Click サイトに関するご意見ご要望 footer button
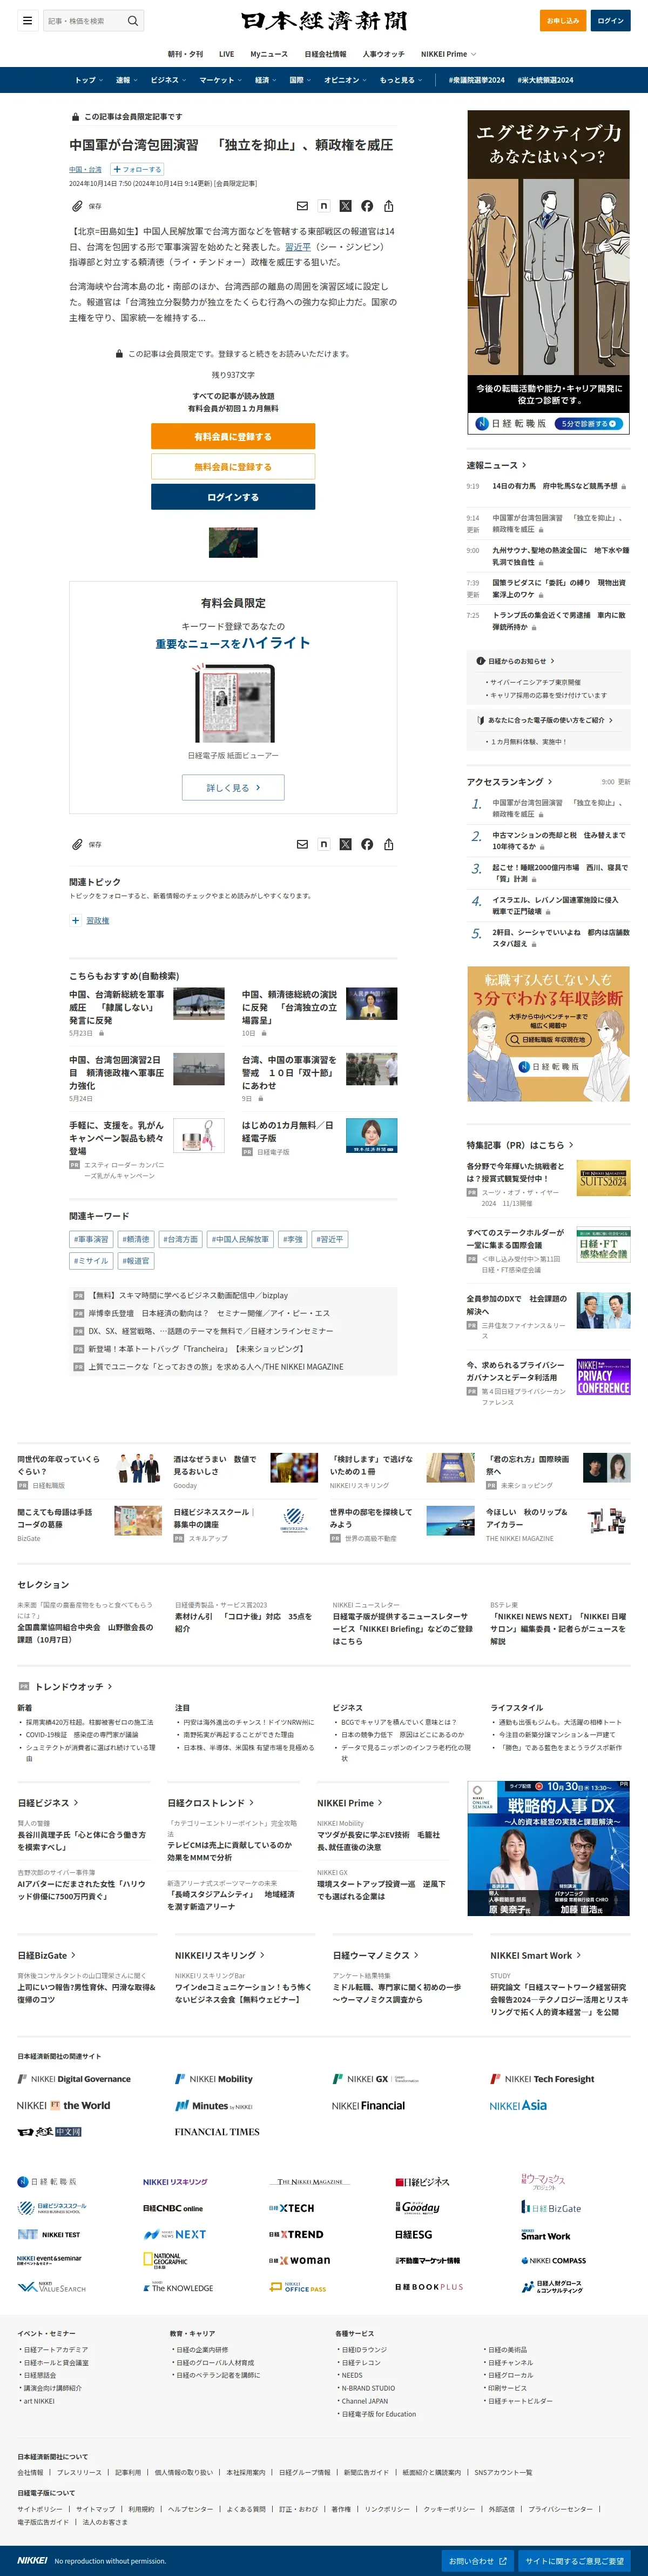The height and width of the screenshot is (2576, 648). [574, 2561]
